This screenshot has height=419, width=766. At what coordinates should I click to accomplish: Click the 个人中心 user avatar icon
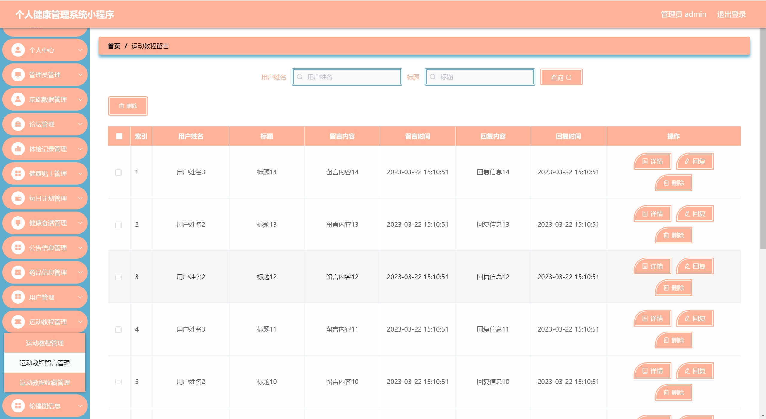18,50
